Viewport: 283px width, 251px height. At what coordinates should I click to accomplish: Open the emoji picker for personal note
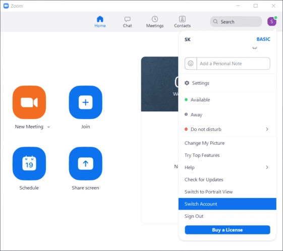click(x=191, y=64)
